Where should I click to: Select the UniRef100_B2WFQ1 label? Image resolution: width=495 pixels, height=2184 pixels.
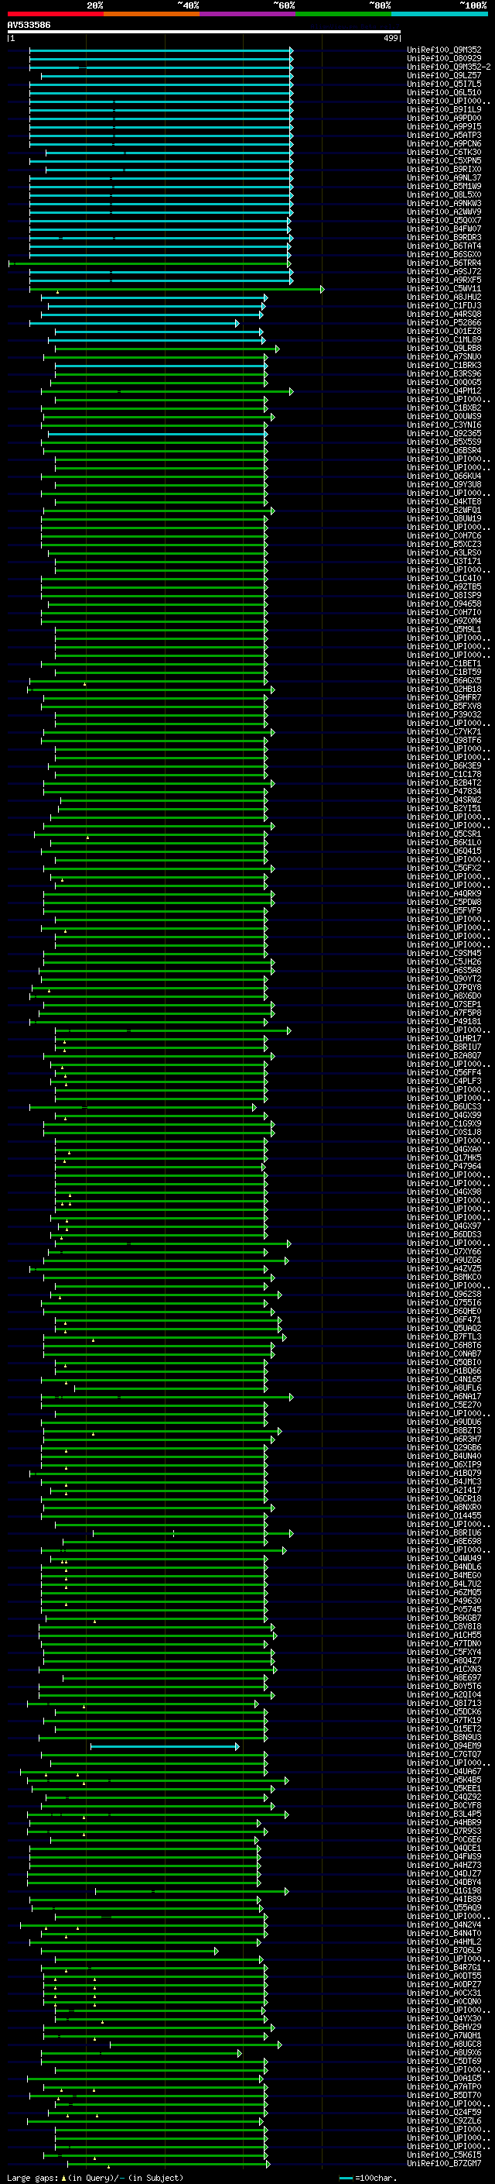point(444,510)
